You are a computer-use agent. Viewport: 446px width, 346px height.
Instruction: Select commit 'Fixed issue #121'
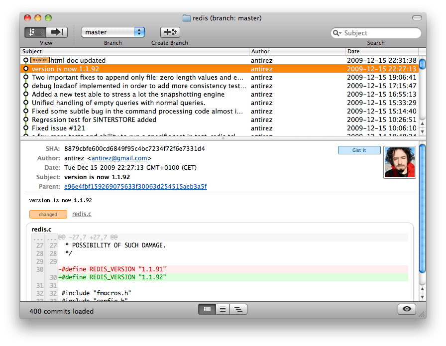(x=220, y=128)
